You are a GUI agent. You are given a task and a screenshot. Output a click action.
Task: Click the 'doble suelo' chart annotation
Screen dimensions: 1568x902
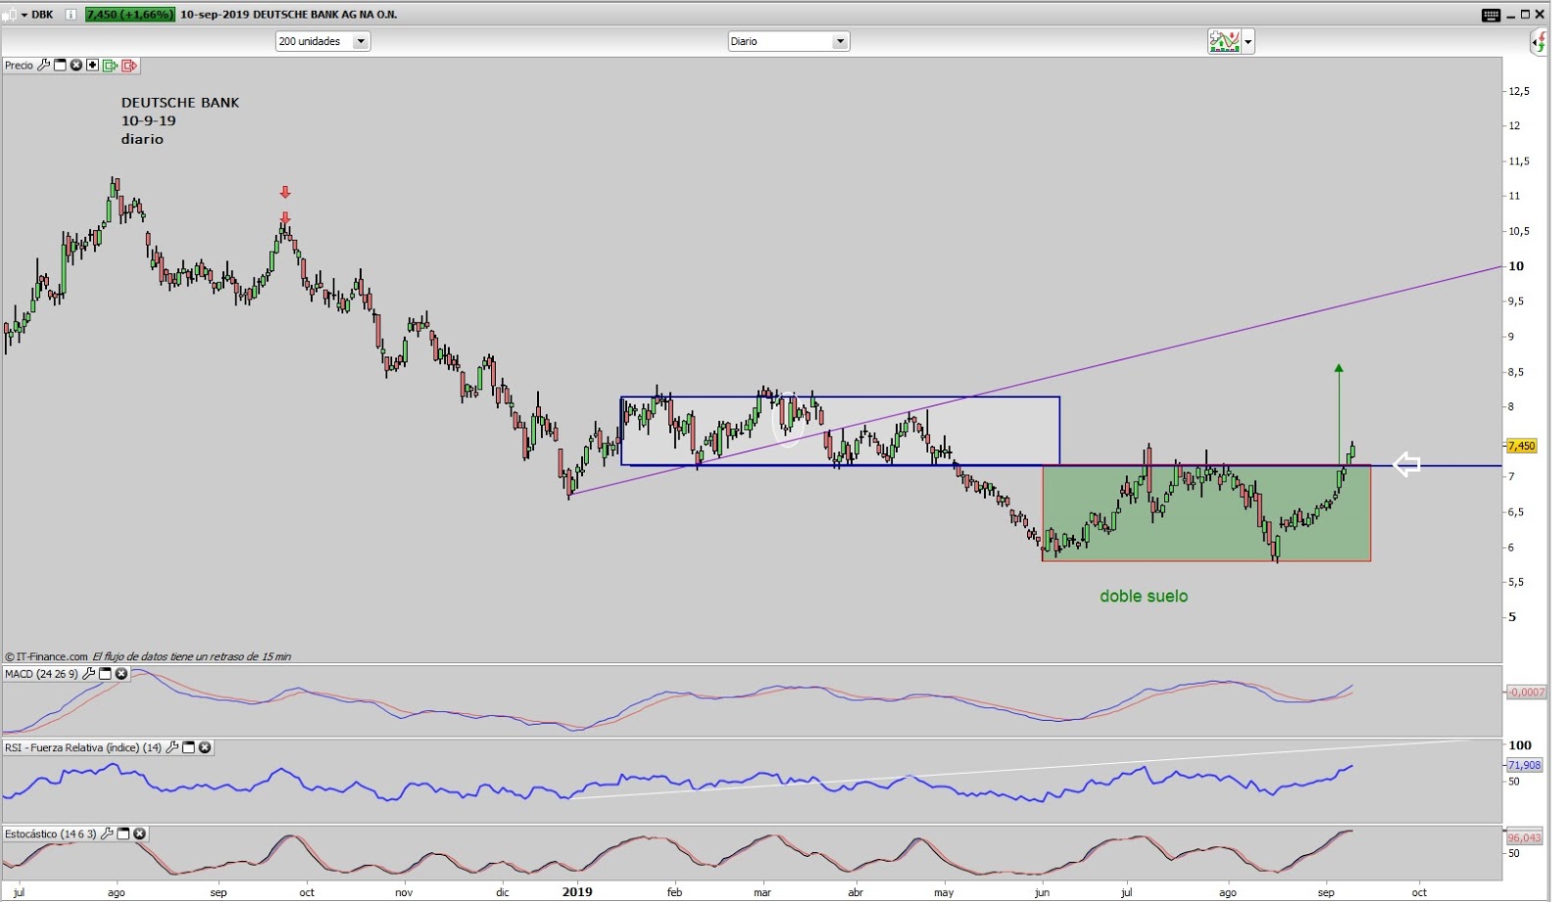click(x=1144, y=595)
